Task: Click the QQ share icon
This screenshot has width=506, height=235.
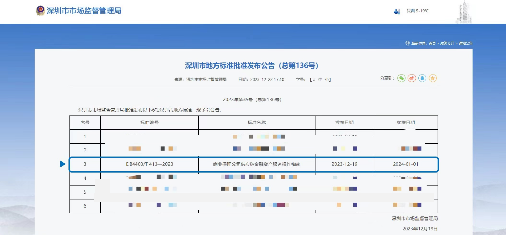Action: pos(422,78)
